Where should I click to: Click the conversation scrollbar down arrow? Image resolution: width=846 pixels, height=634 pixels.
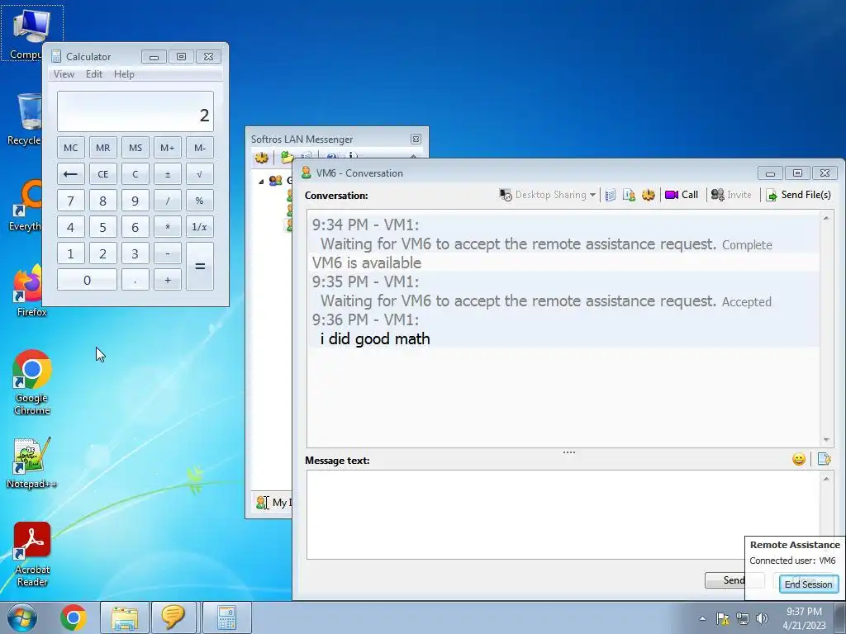click(x=826, y=441)
